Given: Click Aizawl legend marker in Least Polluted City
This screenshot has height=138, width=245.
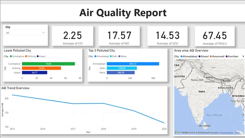Looking at the screenshot, I should point(38,56).
